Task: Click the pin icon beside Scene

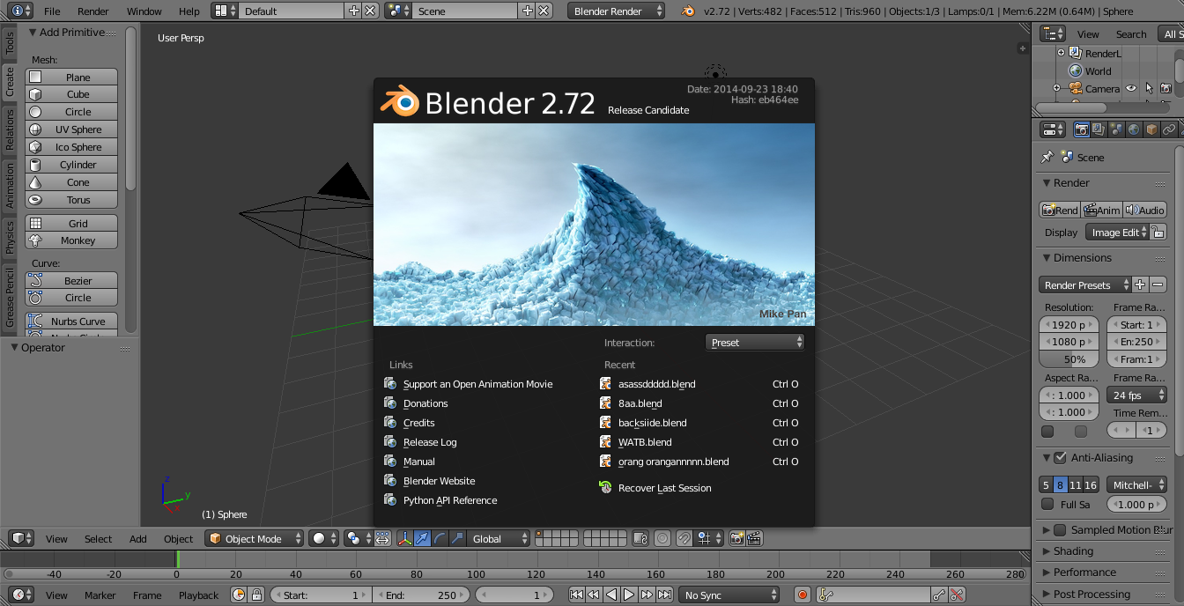Action: point(1047,157)
